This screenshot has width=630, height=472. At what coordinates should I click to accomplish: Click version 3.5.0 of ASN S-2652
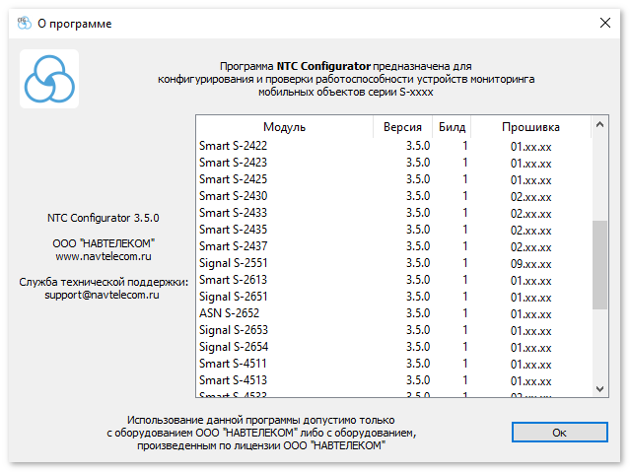coord(418,313)
